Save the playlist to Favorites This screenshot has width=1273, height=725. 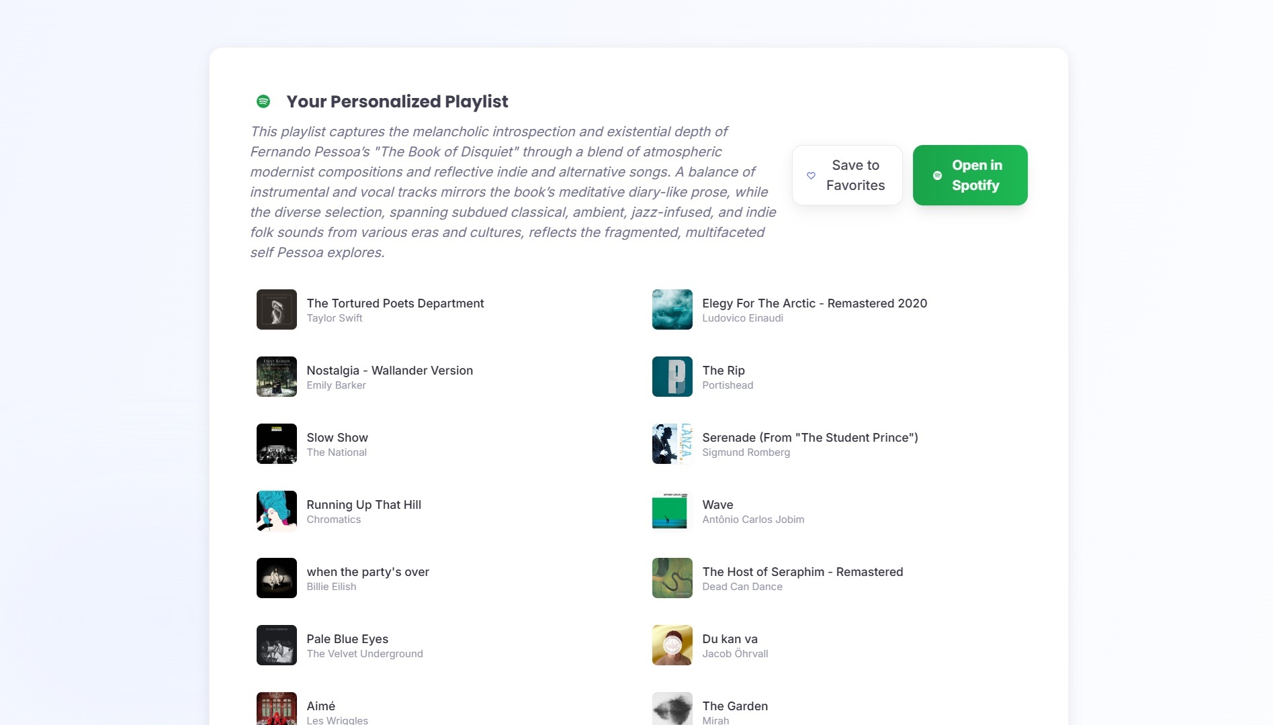click(847, 175)
